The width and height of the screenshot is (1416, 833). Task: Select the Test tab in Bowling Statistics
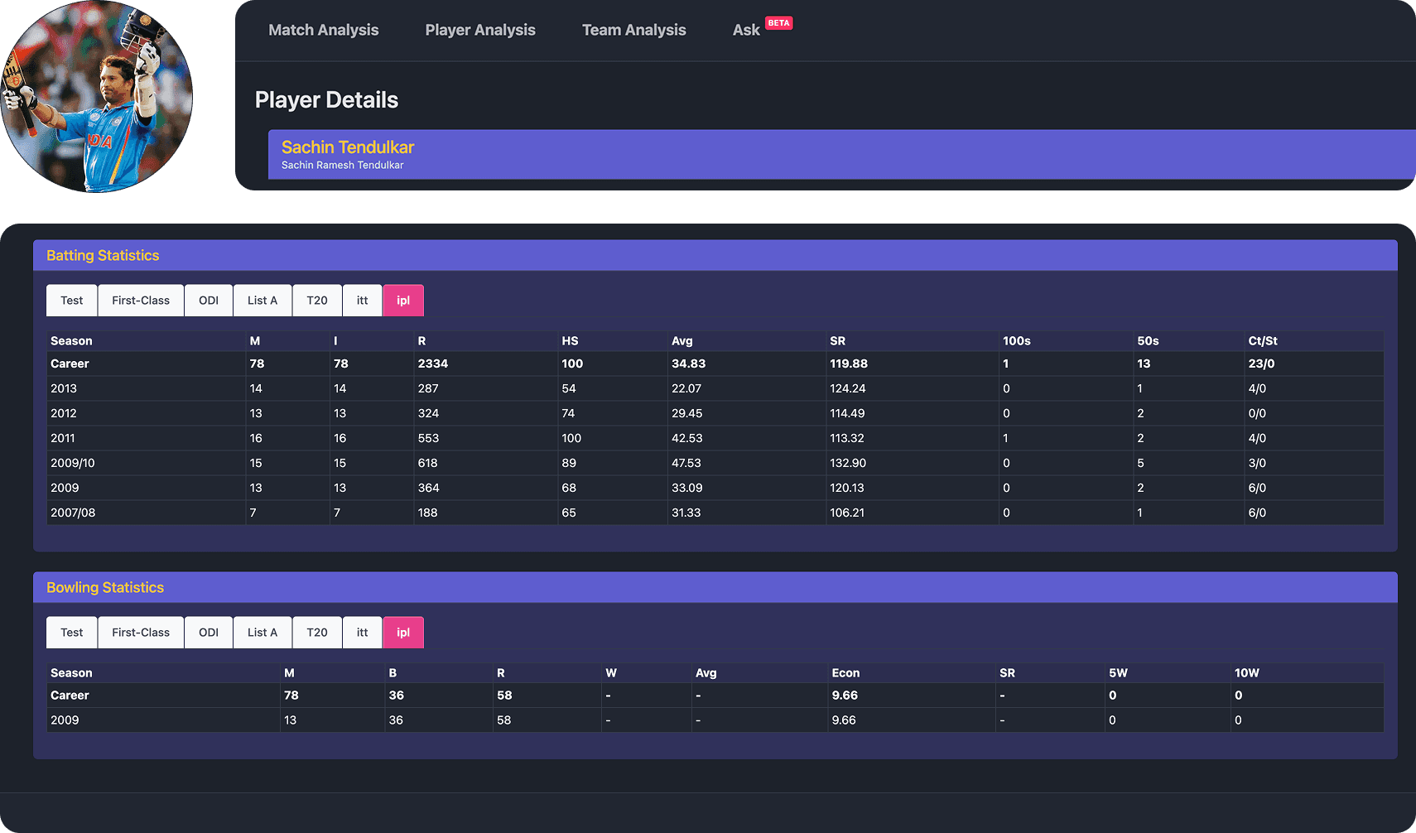[72, 633]
